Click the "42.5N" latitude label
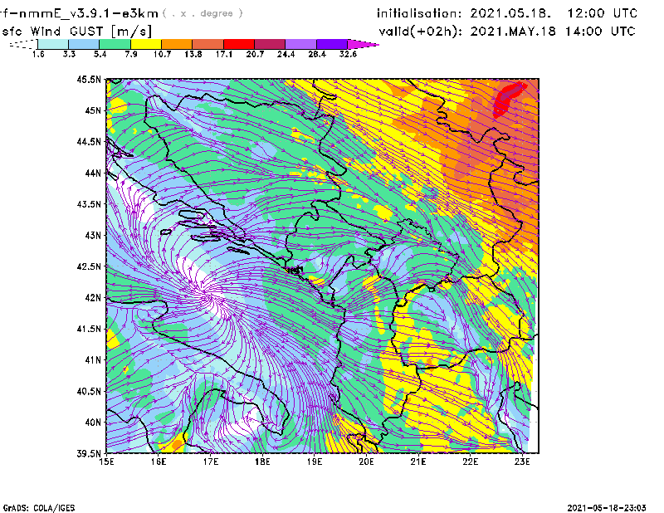This screenshot has width=664, height=513. pos(89,266)
